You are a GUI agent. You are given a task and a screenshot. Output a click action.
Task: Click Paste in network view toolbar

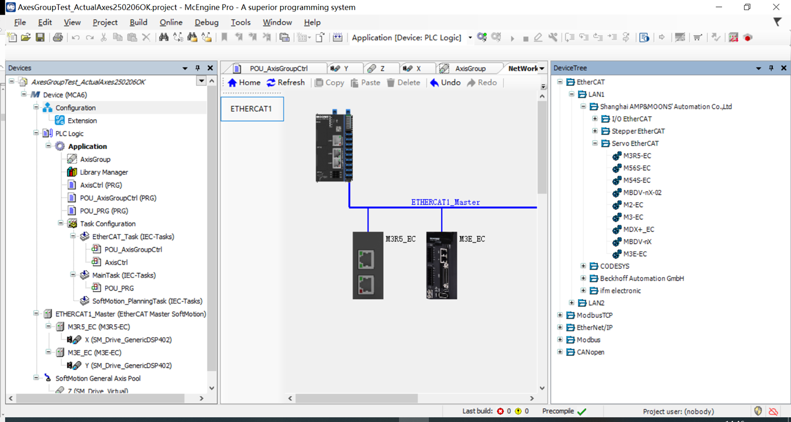365,82
